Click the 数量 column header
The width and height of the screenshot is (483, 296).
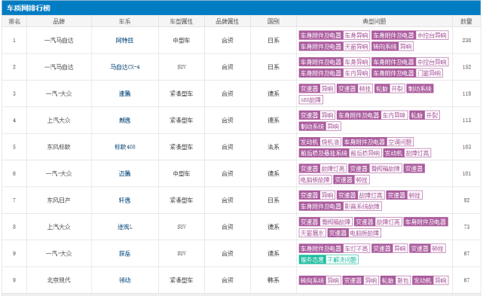(466, 21)
